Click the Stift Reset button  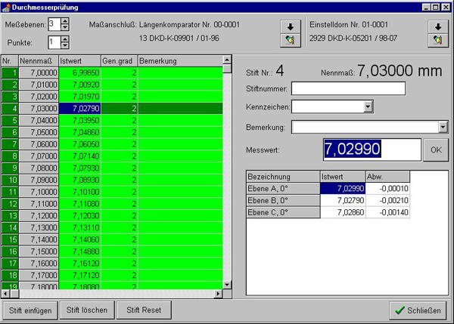[144, 310]
